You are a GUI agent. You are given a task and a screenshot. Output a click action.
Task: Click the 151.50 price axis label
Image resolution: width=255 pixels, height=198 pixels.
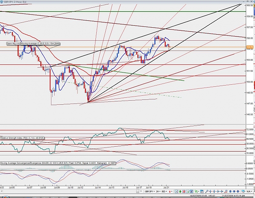250,71
